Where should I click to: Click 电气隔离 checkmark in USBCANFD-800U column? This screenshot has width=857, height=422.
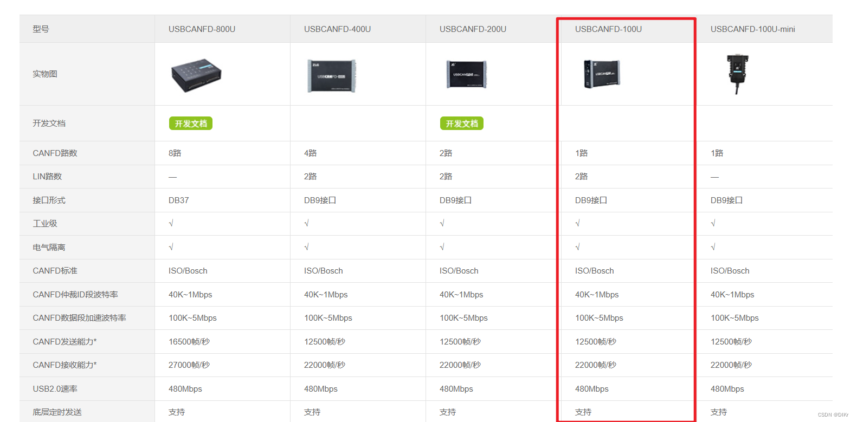pos(171,247)
